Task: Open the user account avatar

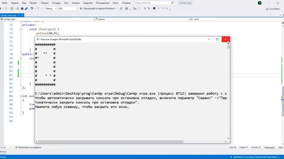Action: (260, 3)
